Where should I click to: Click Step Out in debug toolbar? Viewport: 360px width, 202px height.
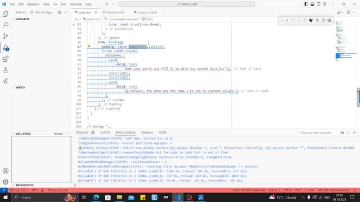click(305, 20)
